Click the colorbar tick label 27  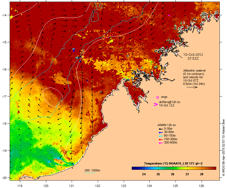(187, 174)
